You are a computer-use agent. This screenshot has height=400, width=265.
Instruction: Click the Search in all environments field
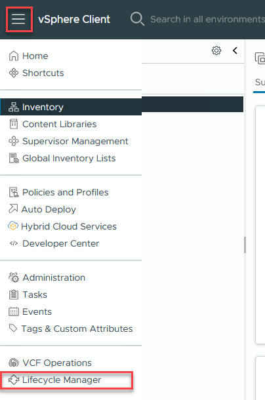(x=207, y=19)
